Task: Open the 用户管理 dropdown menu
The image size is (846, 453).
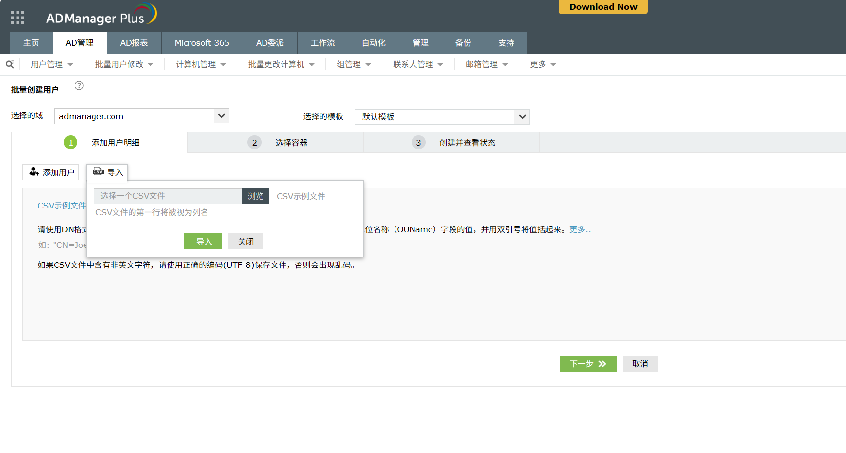Action: tap(52, 64)
